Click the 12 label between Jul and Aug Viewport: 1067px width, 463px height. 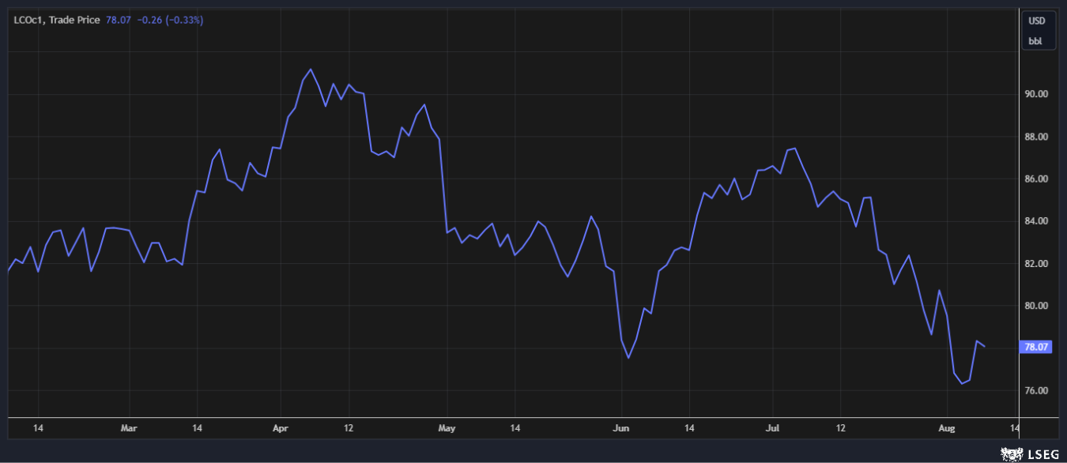tap(841, 428)
